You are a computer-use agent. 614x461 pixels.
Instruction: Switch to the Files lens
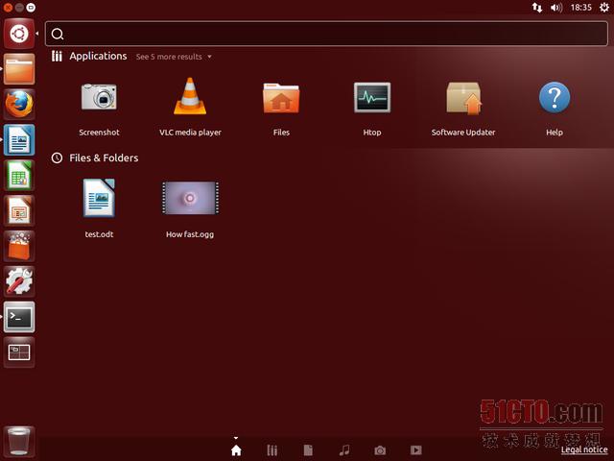click(x=308, y=450)
